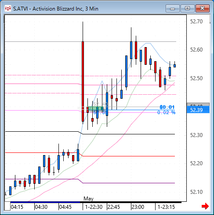
Task: Click the 23:00 time axis label
Action: (138, 207)
